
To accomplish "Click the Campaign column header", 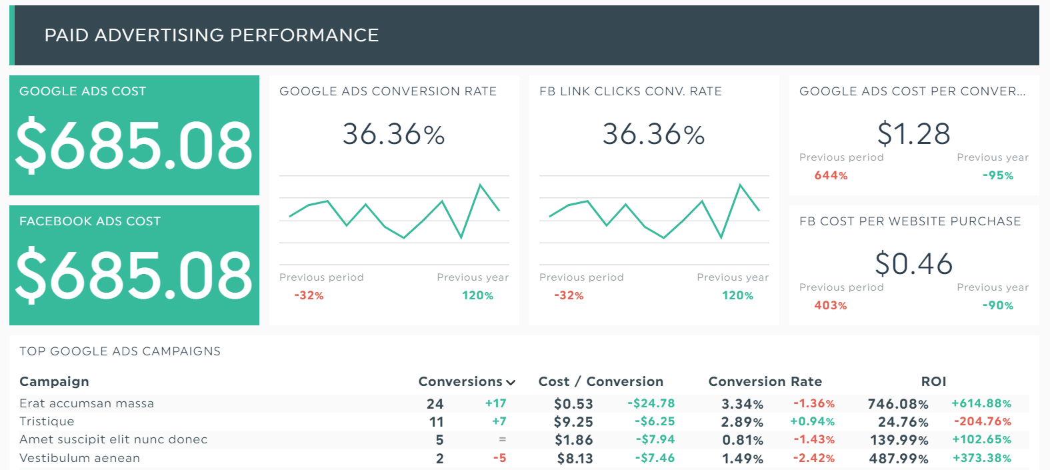I will (x=54, y=381).
